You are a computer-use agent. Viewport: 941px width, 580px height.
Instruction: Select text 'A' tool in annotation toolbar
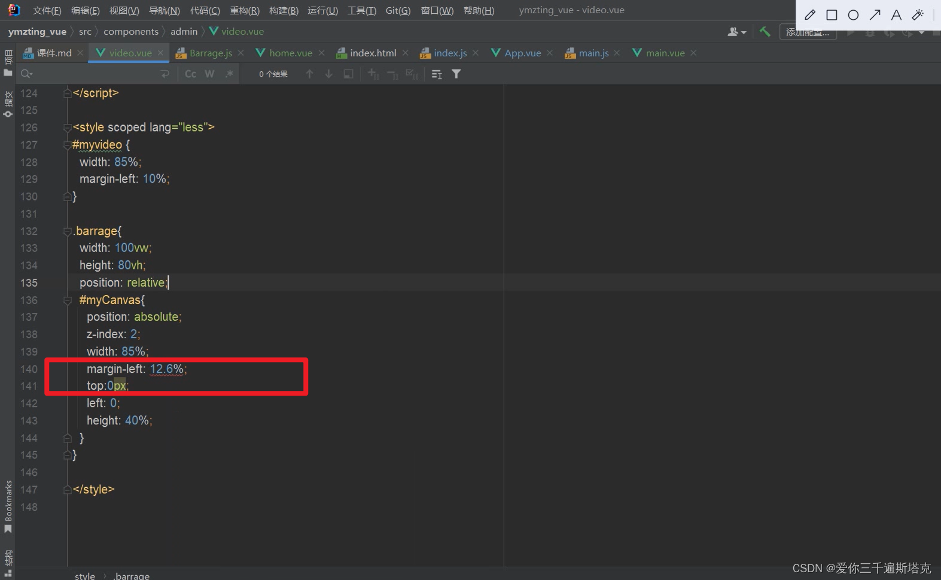coord(896,15)
